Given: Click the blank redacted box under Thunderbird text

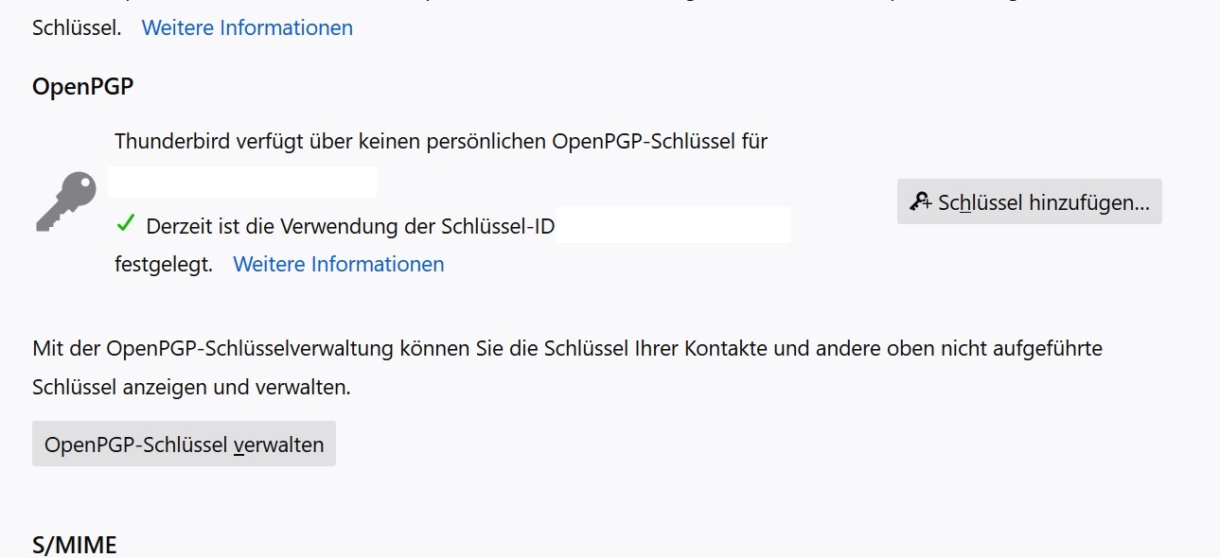Looking at the screenshot, I should pyautogui.click(x=242, y=182).
